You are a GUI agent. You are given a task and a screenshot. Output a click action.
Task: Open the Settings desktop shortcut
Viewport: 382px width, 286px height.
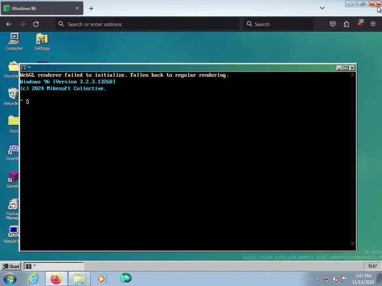(x=42, y=42)
